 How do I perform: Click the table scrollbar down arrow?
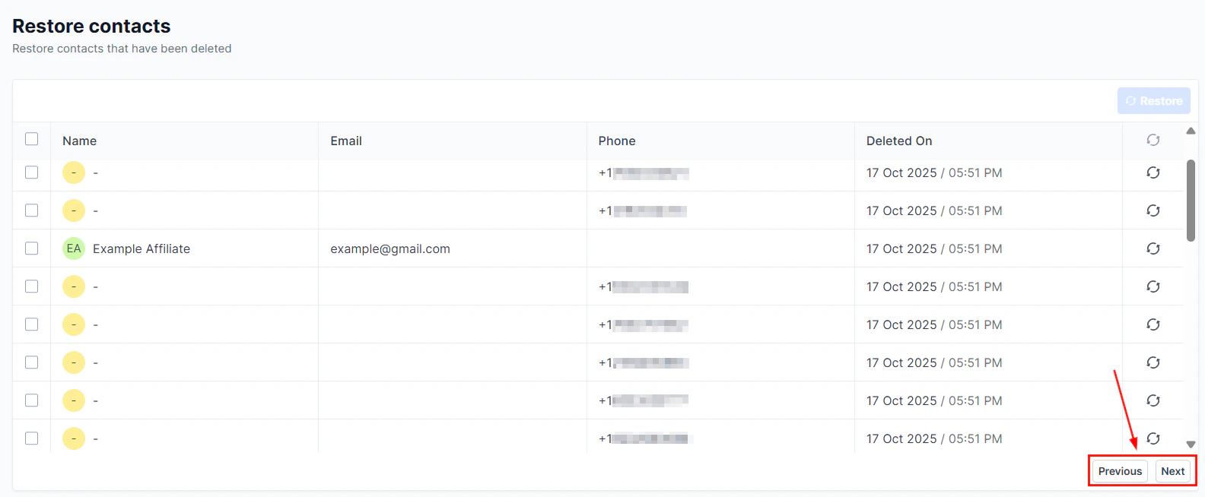(x=1191, y=445)
